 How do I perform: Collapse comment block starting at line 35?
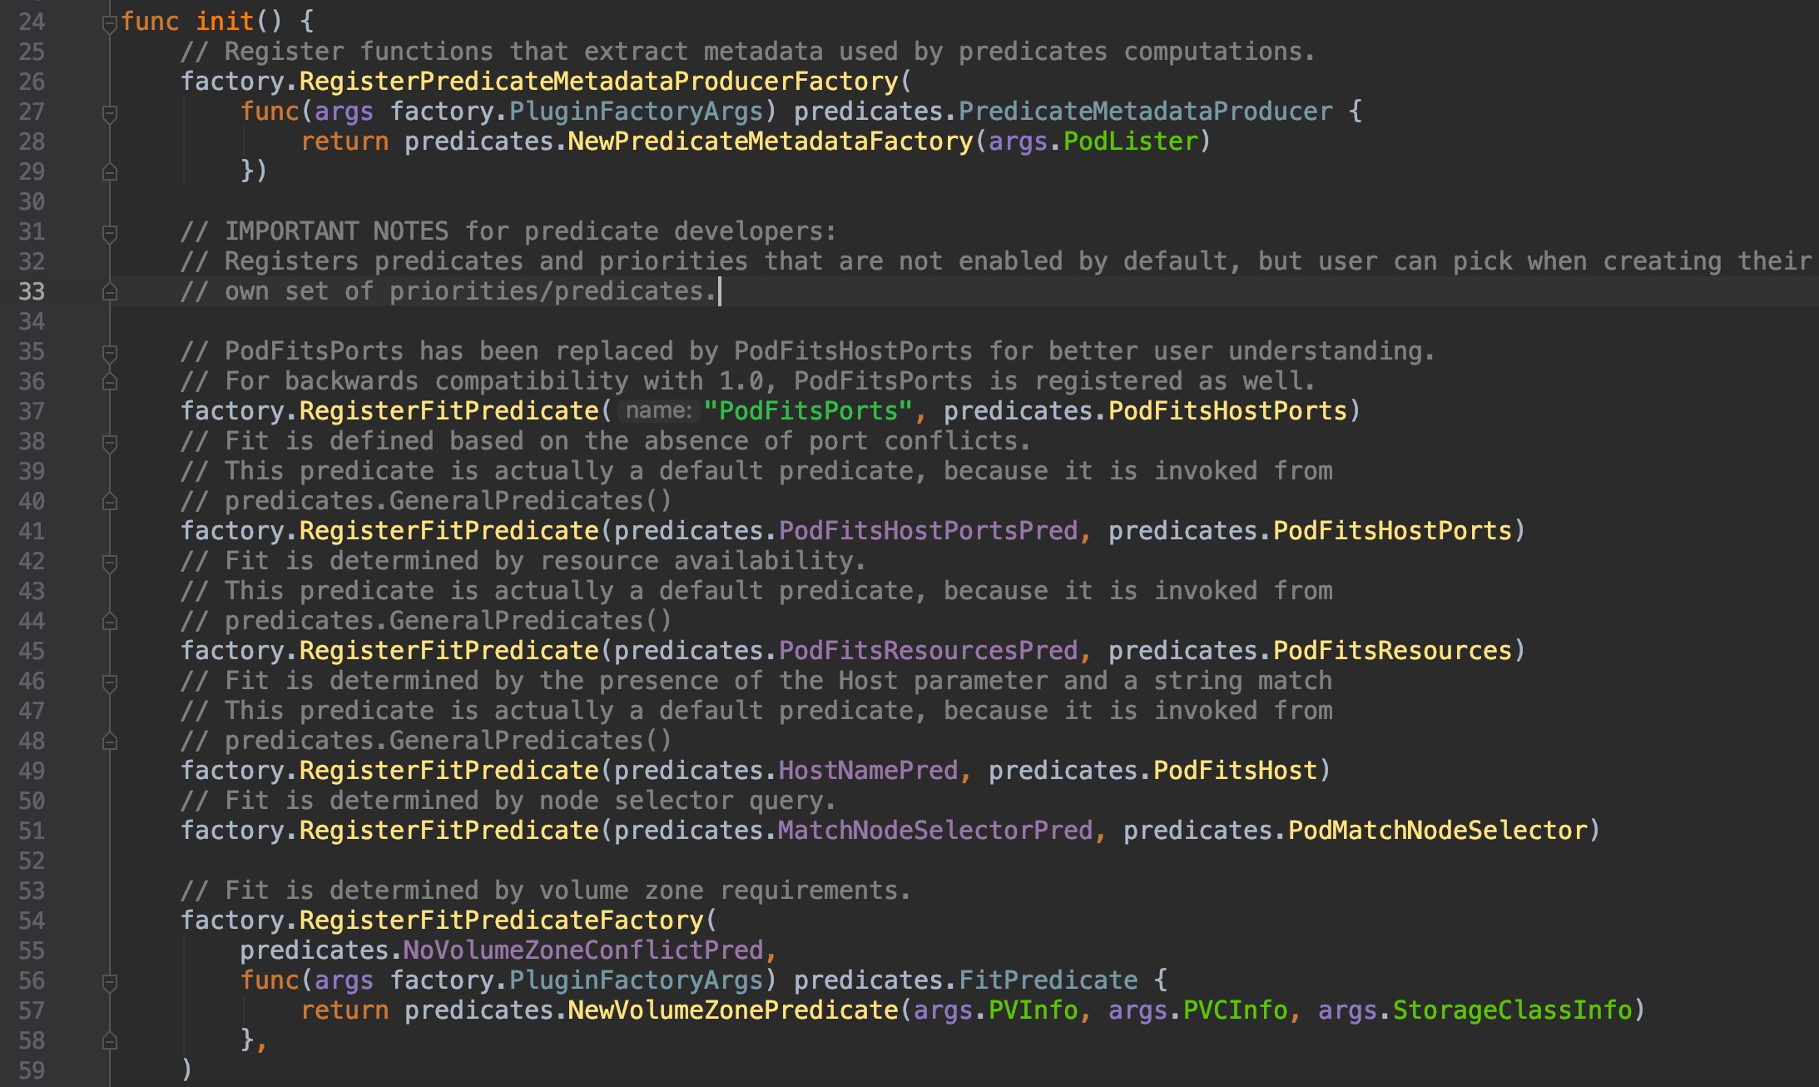click(x=109, y=352)
